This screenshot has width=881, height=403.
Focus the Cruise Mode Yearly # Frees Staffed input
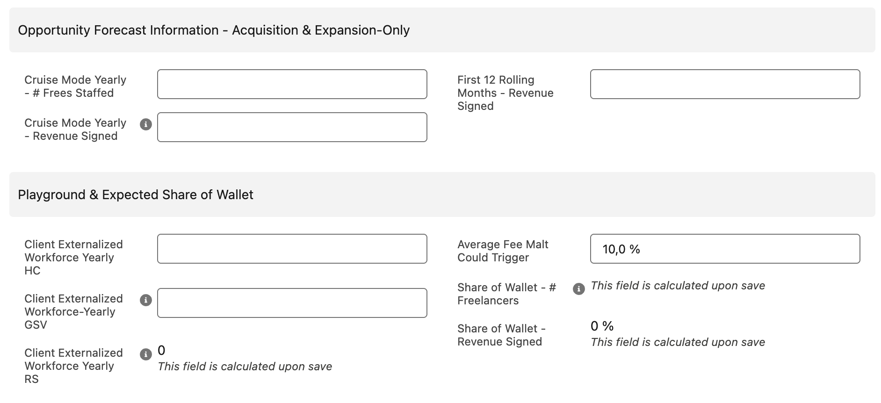(292, 84)
